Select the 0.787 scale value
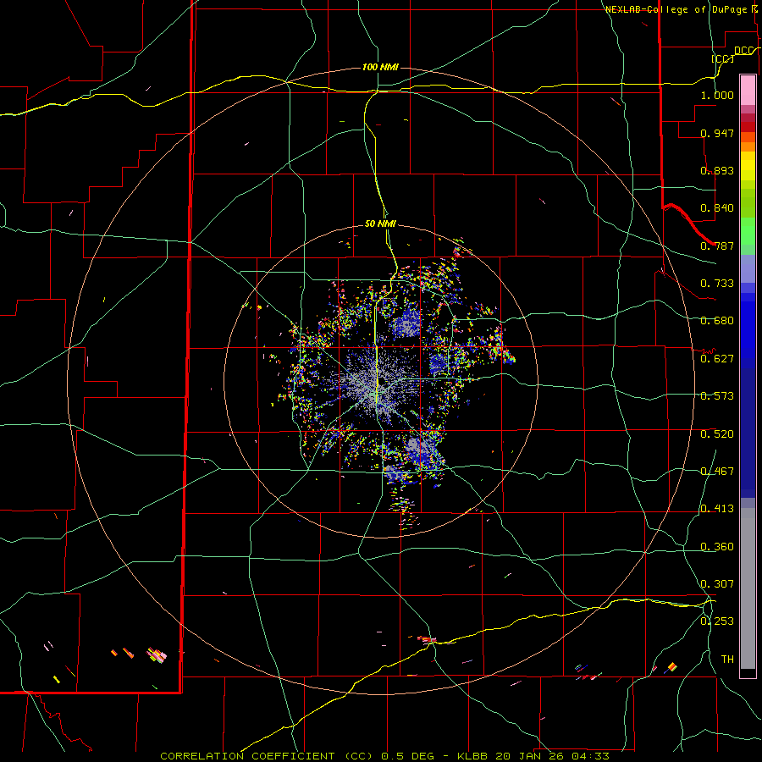Viewport: 762px width, 762px height. [717, 246]
